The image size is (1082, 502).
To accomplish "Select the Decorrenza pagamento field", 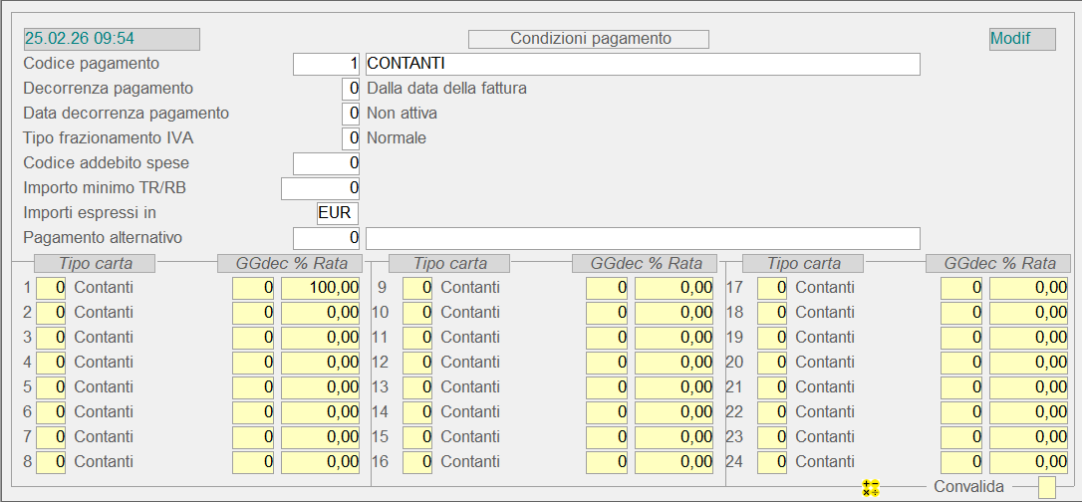I will coord(351,89).
